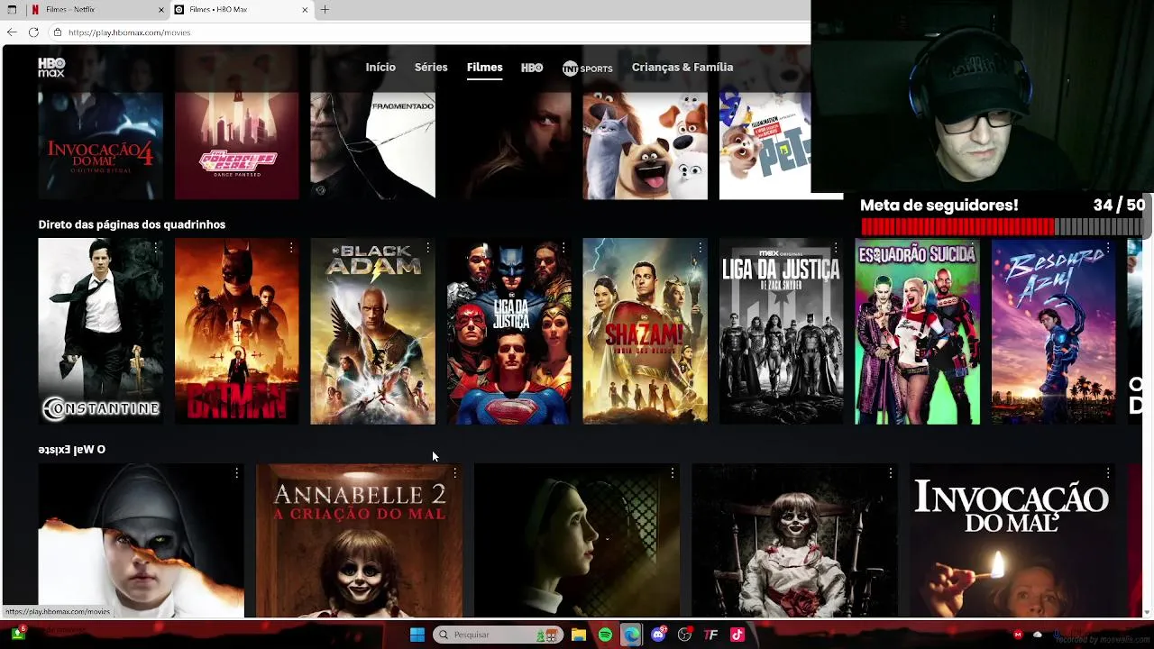Open Esquadrão Suicida movie poster

pyautogui.click(x=917, y=331)
